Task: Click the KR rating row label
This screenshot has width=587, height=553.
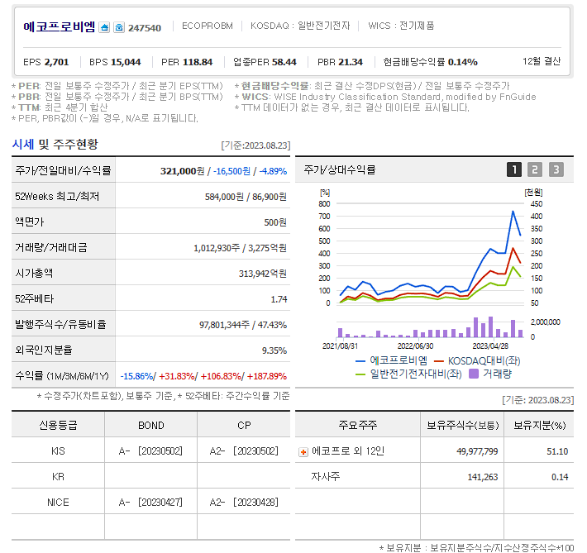Action: coord(58,477)
